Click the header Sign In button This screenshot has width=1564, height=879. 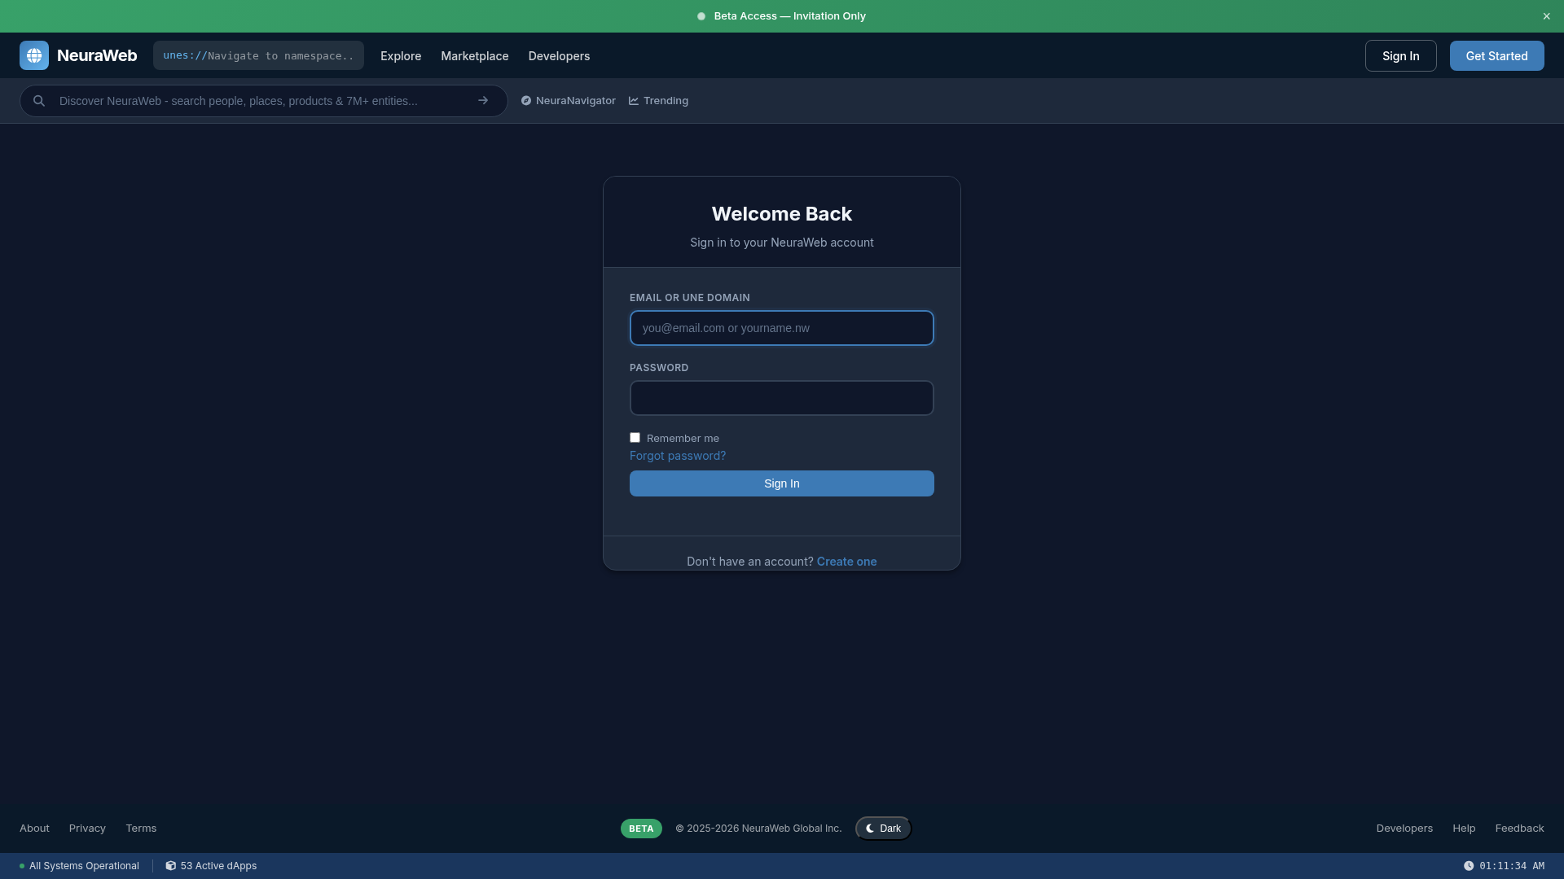tap(1401, 56)
